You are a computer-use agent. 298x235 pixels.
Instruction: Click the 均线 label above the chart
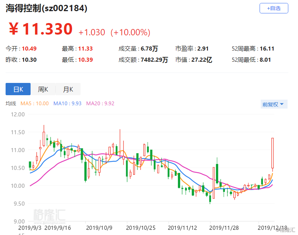[11, 103]
